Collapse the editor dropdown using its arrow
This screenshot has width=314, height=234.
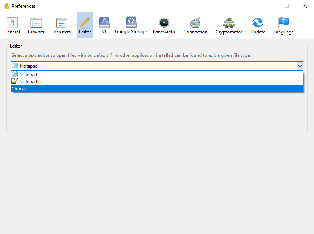tap(300, 66)
